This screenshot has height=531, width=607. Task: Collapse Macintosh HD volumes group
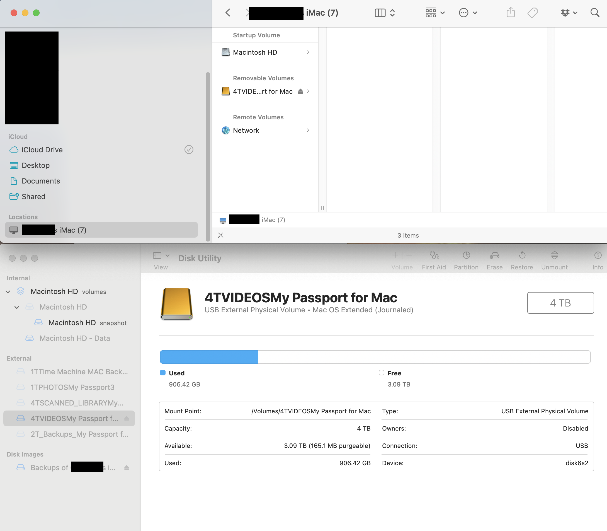(x=8, y=292)
